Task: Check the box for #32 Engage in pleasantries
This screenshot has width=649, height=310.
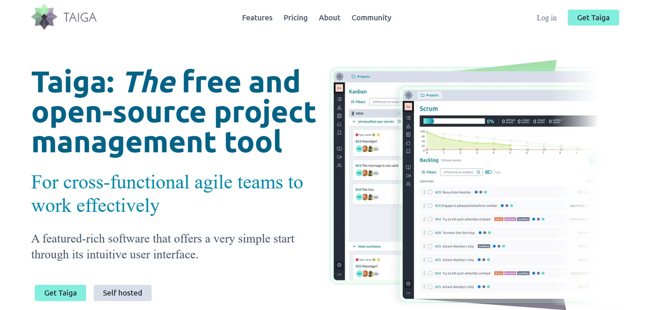Action: point(430,206)
